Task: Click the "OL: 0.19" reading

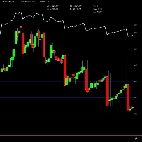Action: point(97,12)
